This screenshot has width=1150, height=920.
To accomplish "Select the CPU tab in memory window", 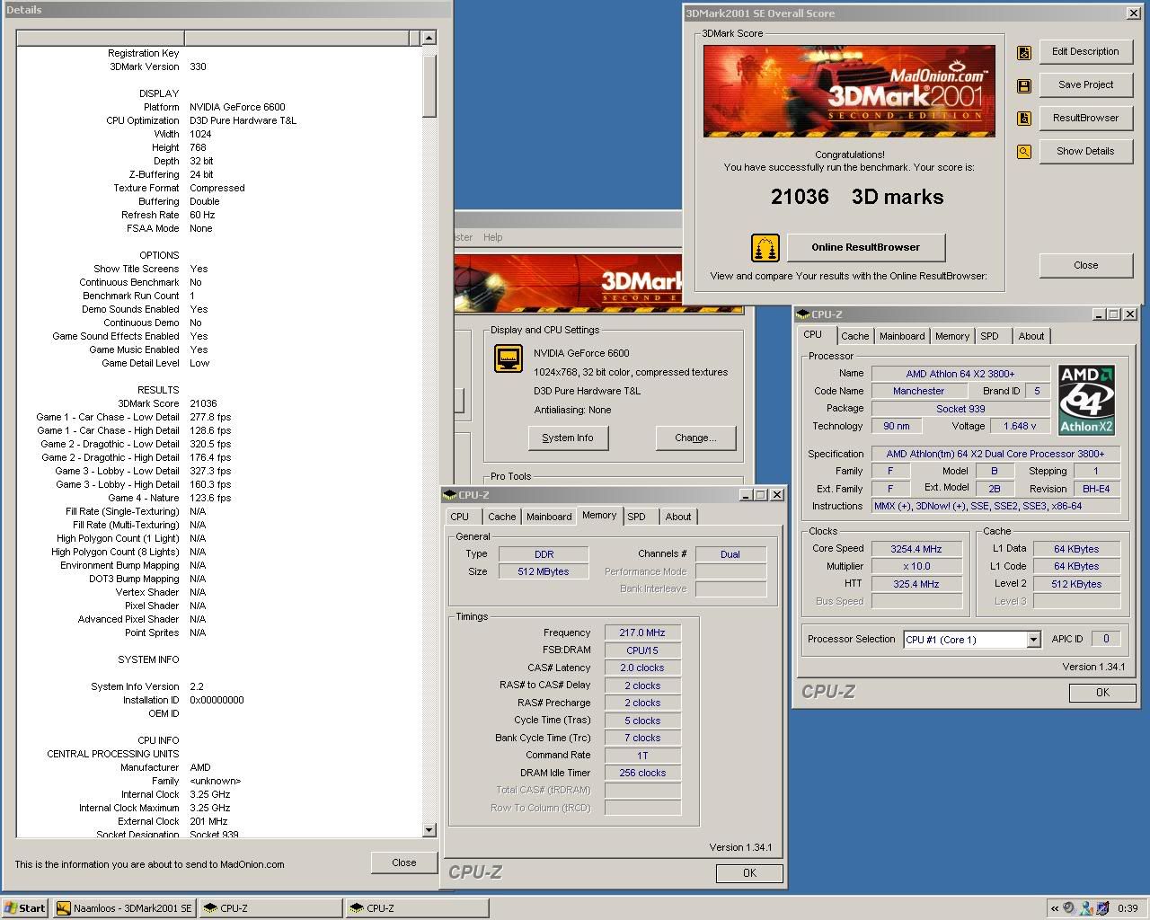I will tap(460, 517).
